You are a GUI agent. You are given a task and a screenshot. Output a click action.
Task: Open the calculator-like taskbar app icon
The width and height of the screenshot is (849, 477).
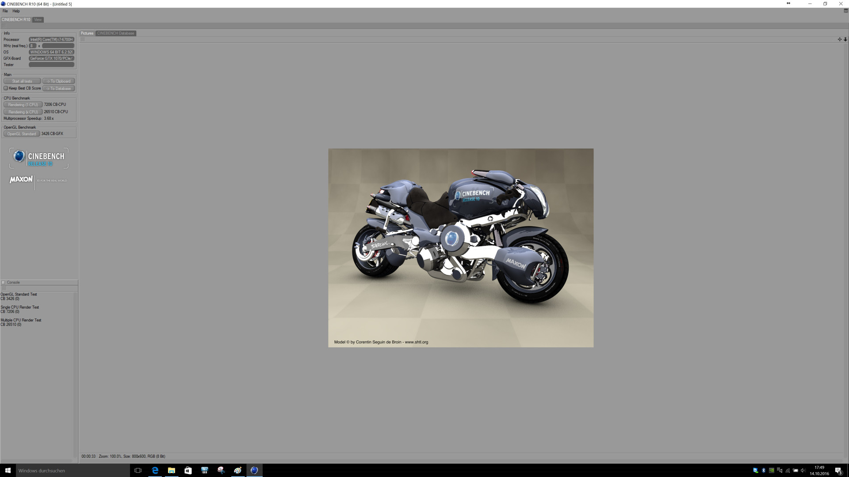(205, 470)
